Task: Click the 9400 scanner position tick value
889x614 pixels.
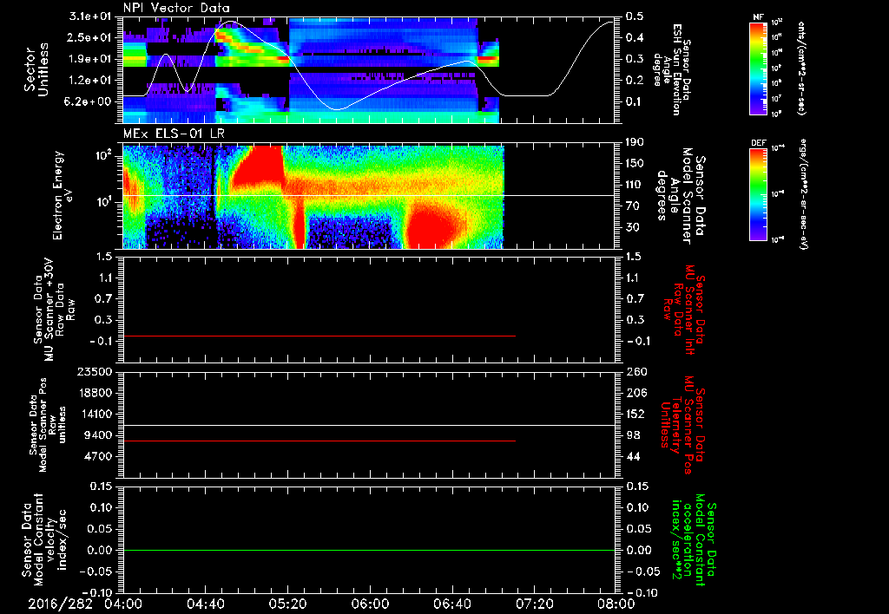Action: tap(99, 435)
